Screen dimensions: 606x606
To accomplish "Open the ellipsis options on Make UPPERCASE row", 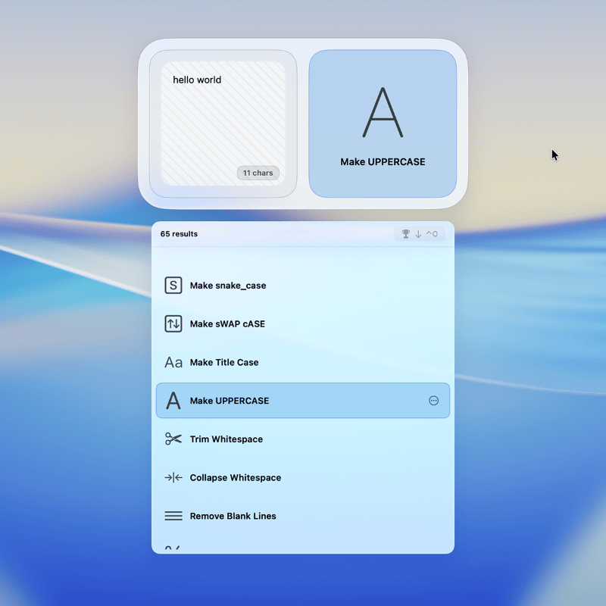I will click(433, 401).
